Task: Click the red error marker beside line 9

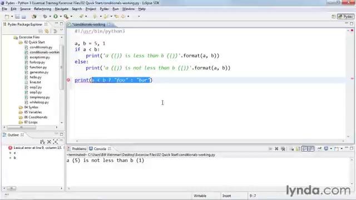Action: pos(68,80)
